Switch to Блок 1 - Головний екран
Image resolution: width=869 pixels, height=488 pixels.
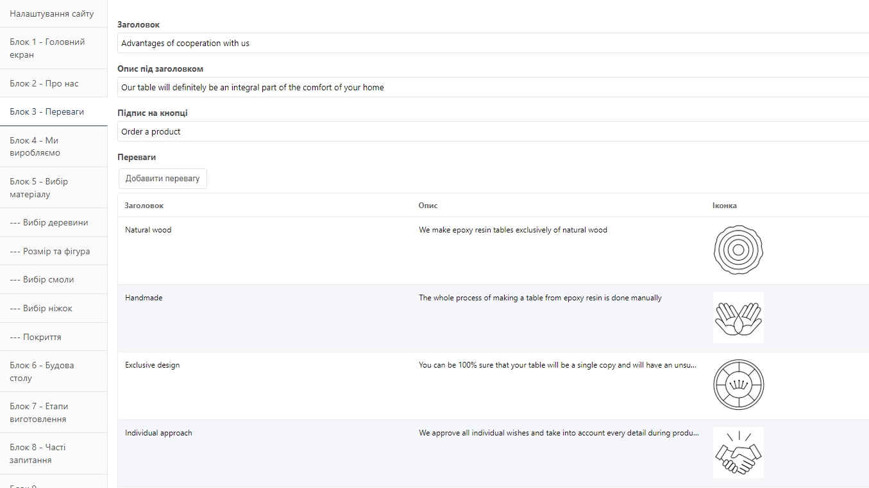click(x=53, y=48)
